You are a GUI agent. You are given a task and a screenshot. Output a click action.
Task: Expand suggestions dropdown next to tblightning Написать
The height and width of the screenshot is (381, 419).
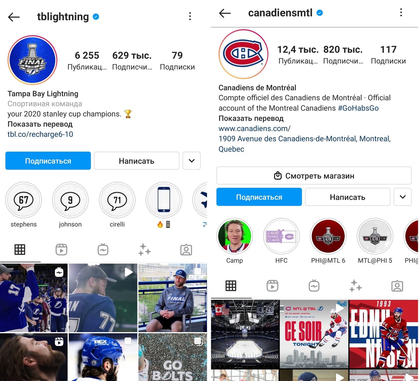[191, 161]
